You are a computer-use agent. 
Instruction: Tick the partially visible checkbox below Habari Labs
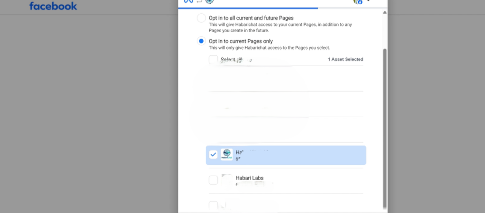213,205
